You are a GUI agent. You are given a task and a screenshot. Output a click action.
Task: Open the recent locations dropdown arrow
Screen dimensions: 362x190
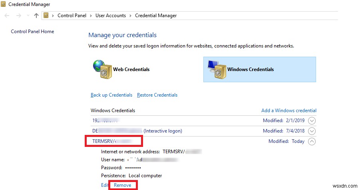coord(27,16)
